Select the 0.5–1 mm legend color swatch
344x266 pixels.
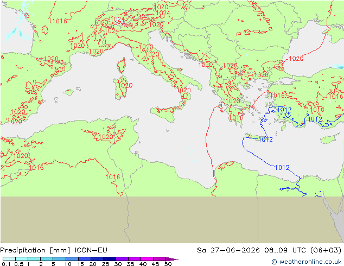click(22, 259)
